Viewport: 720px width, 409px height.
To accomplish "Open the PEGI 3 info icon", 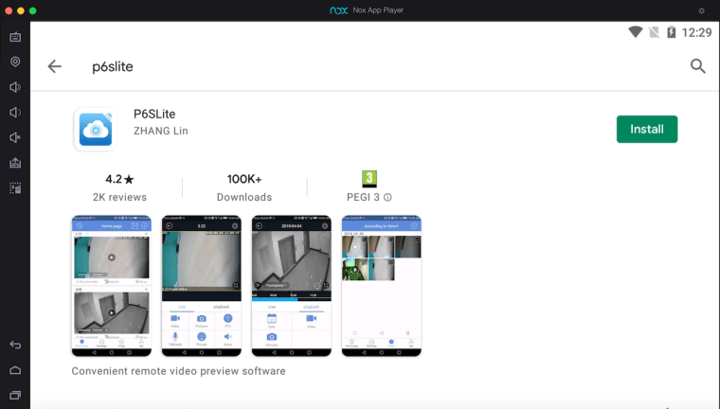I will 387,197.
